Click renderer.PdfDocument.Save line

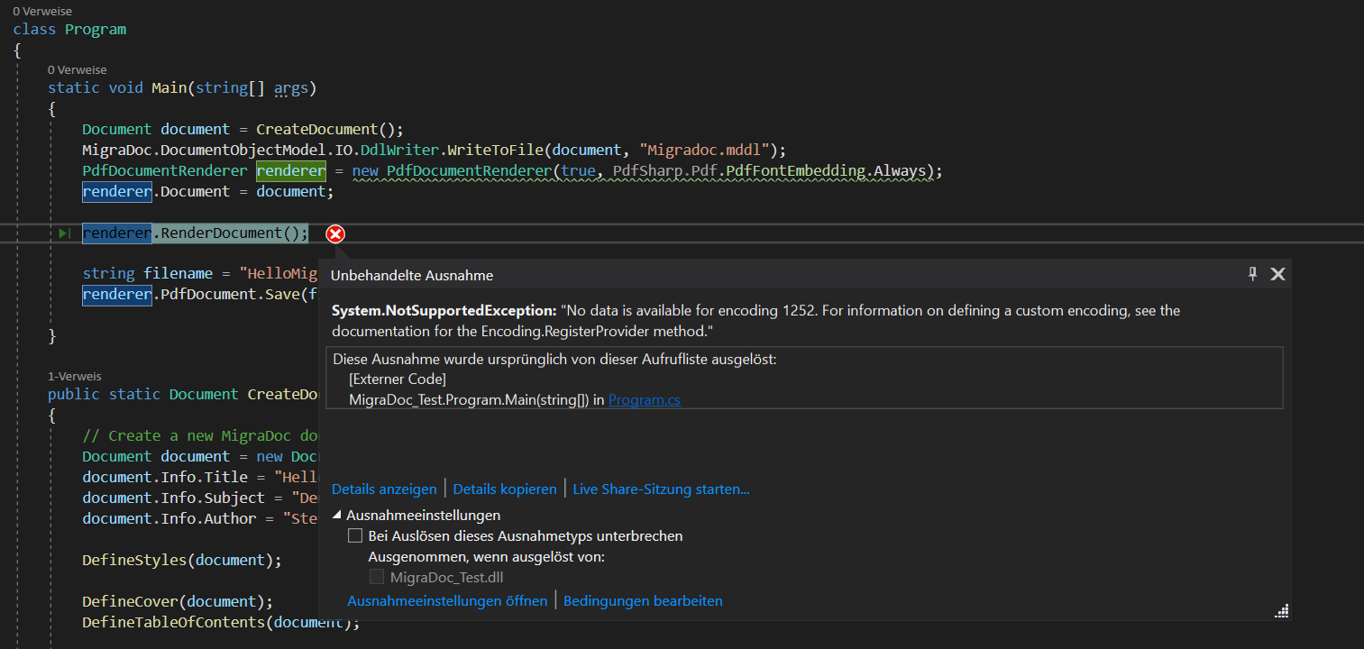click(200, 294)
